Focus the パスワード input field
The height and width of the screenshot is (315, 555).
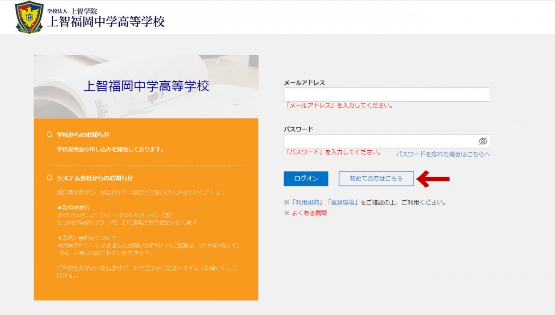[x=387, y=141]
